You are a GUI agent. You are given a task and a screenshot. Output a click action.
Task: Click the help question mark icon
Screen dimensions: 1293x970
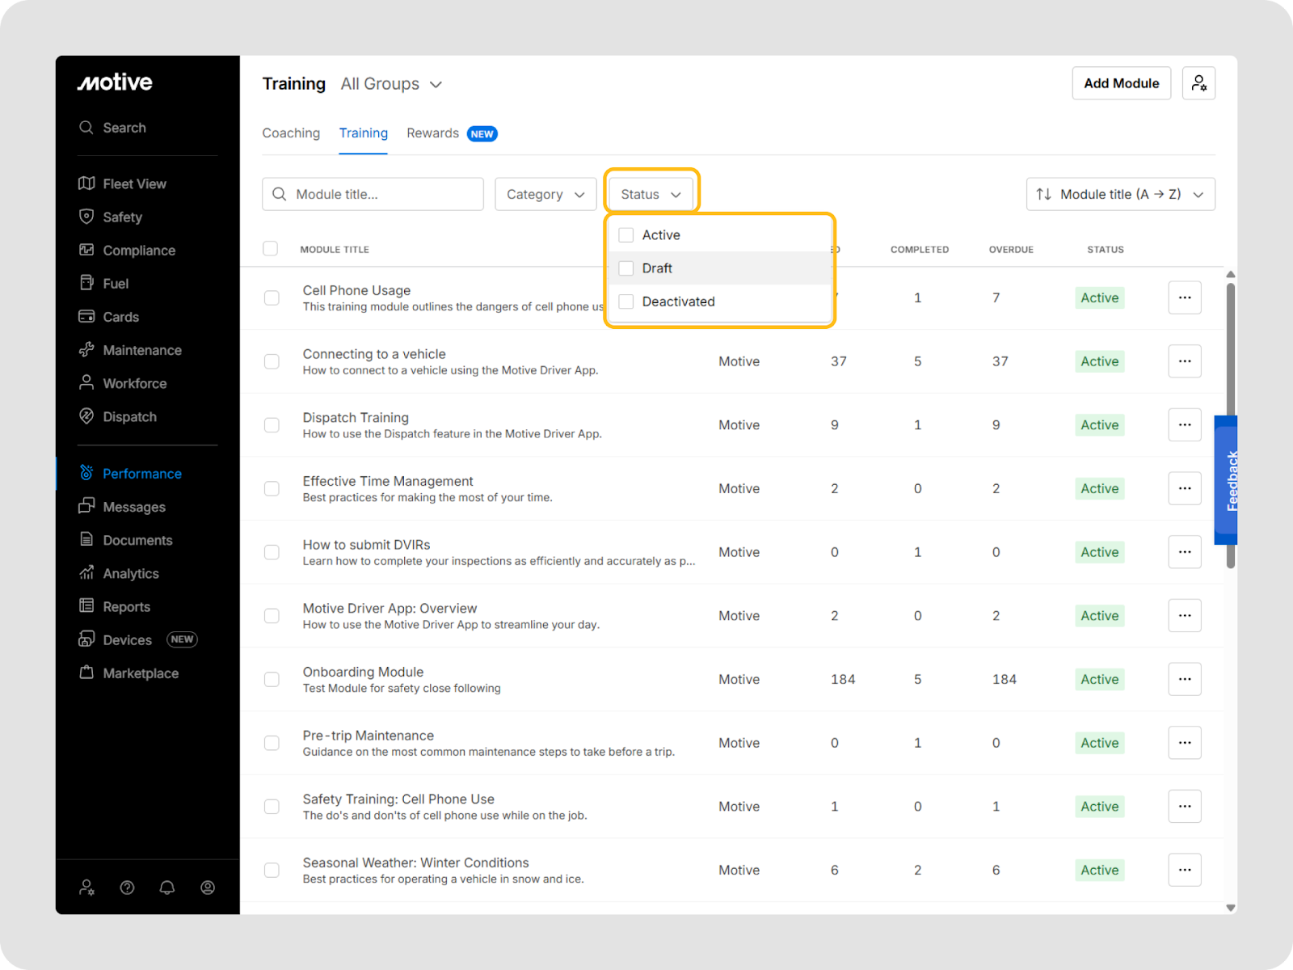(x=127, y=888)
